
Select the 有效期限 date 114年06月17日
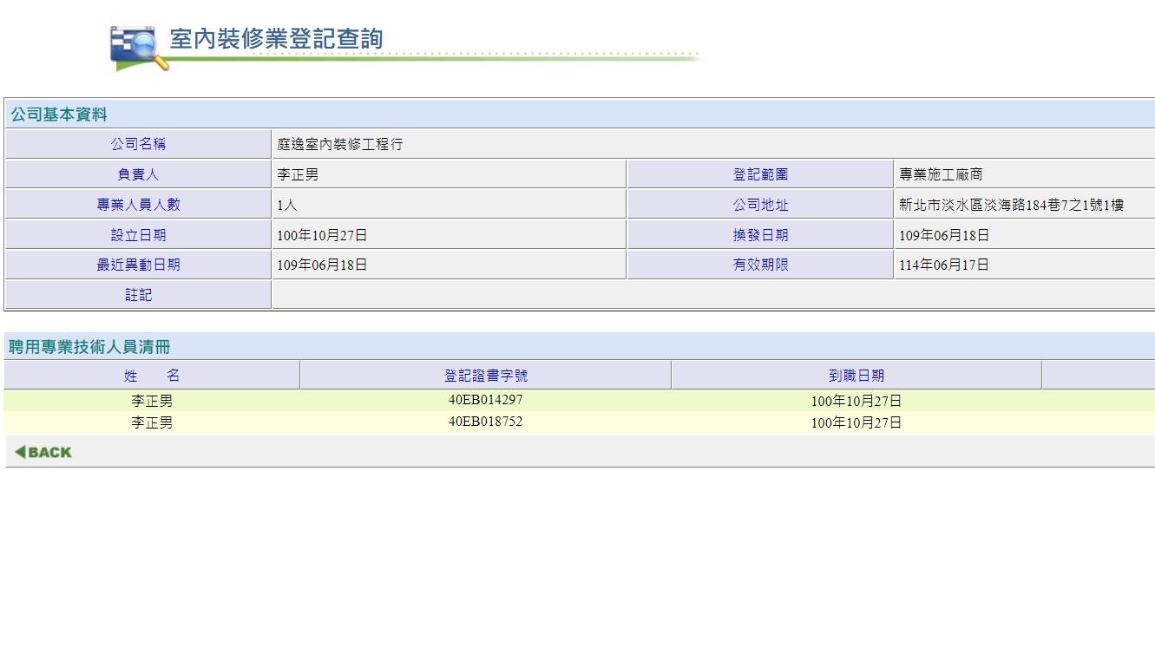[944, 265]
